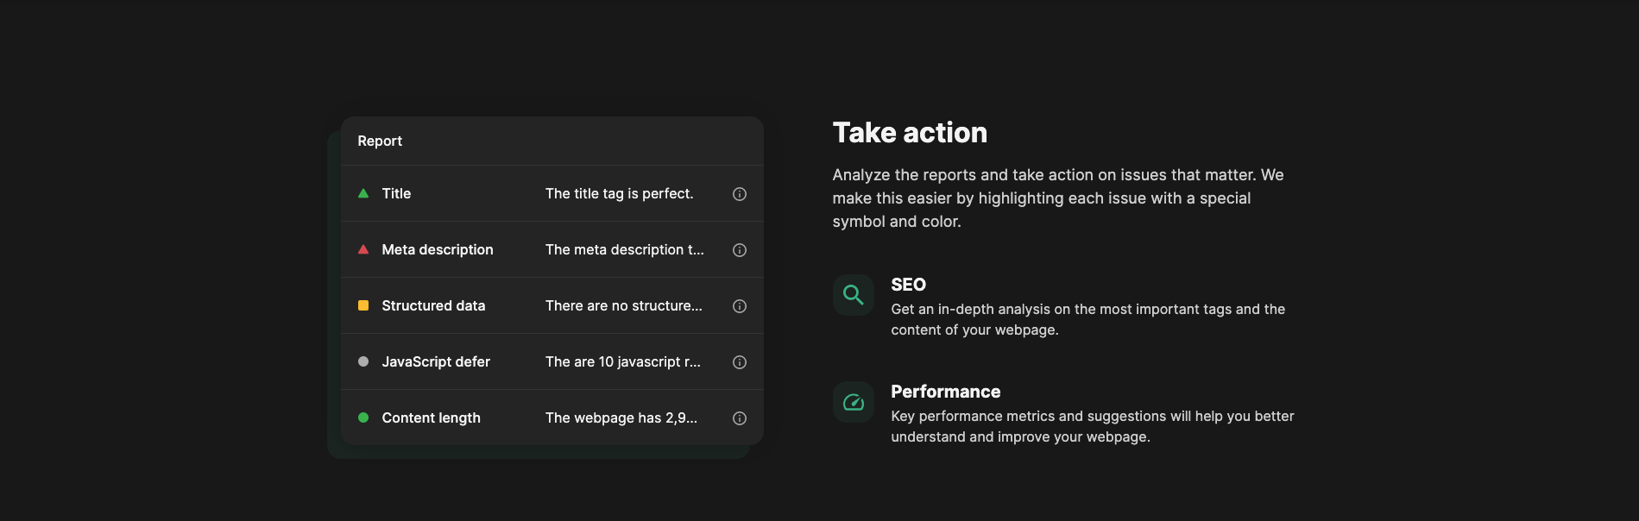The image size is (1639, 521).
Task: Click the red triangle beside Meta description
Action: click(363, 249)
